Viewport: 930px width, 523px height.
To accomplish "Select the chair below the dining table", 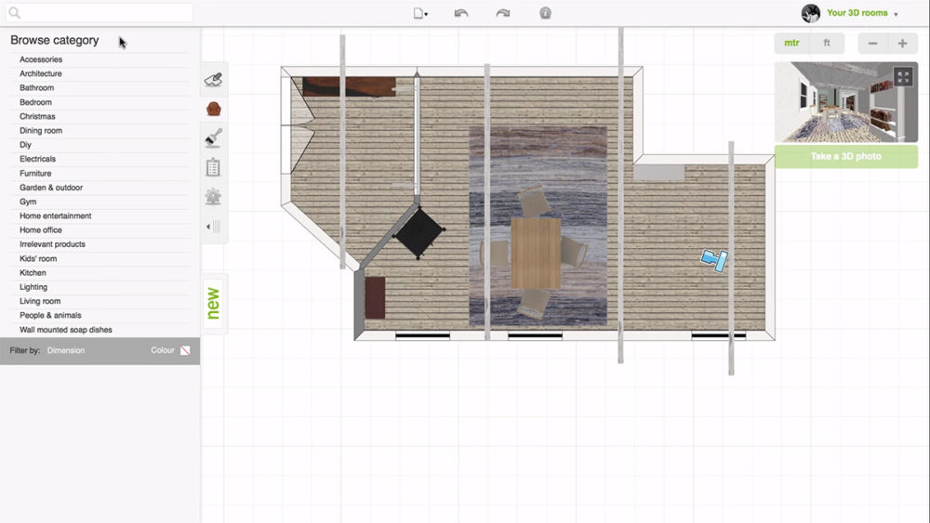I will pos(533,303).
